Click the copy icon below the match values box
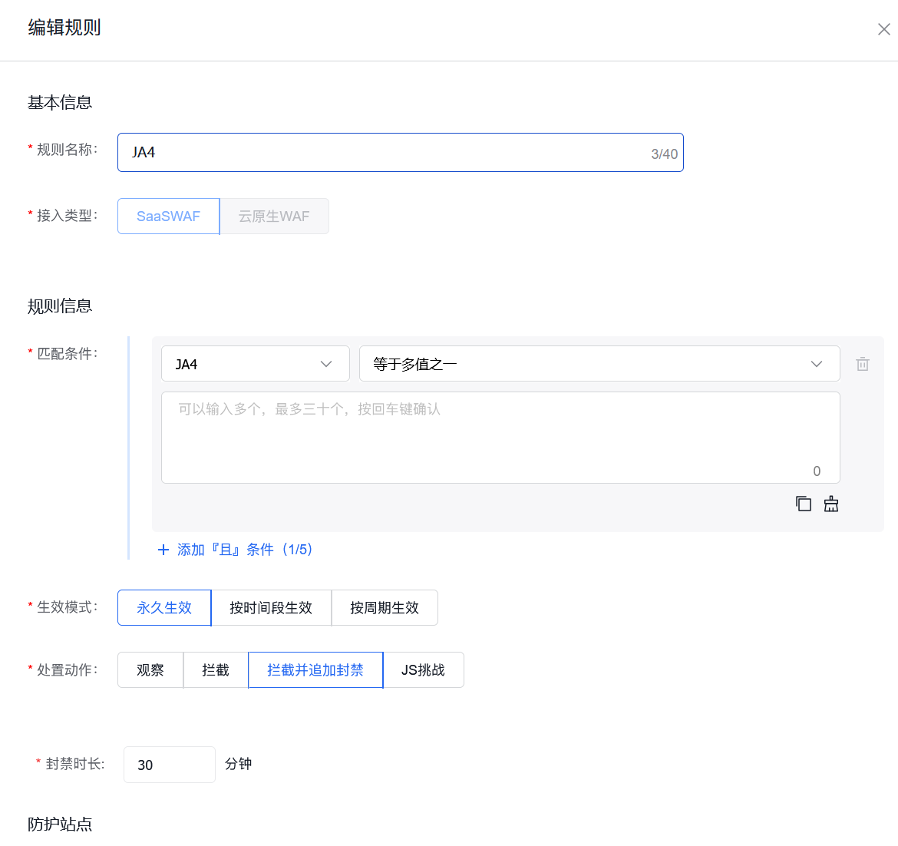 804,503
